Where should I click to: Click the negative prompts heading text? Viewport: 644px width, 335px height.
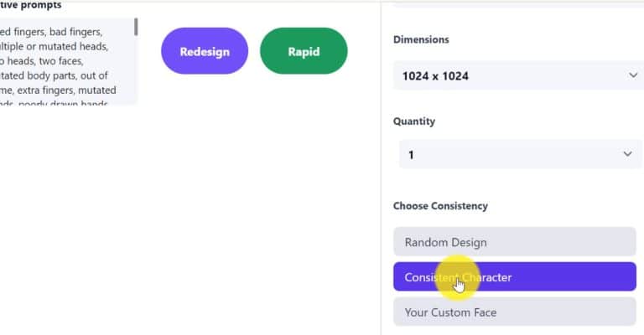(31, 5)
